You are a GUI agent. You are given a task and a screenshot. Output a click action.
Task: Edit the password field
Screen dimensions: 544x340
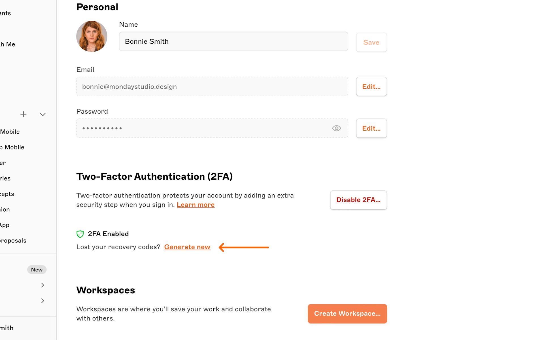pos(371,128)
